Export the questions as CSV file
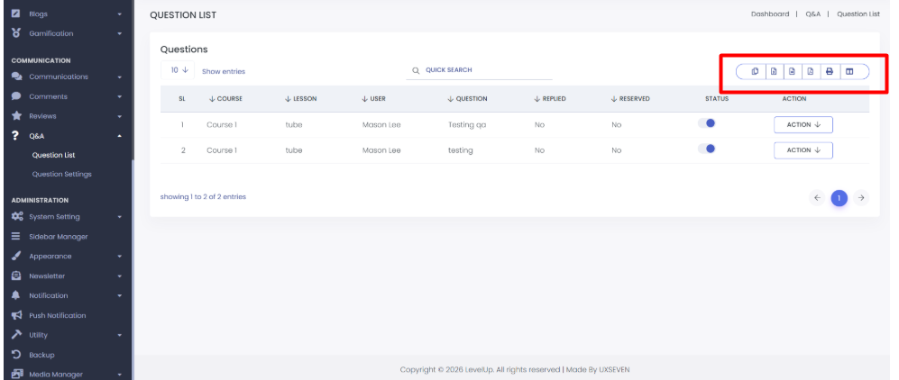The width and height of the screenshot is (899, 380). (x=792, y=71)
